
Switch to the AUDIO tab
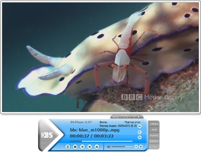154,136
